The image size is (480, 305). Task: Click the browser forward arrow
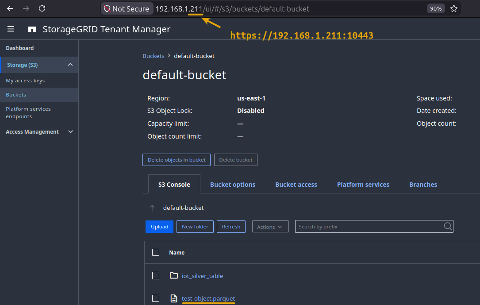pos(26,8)
